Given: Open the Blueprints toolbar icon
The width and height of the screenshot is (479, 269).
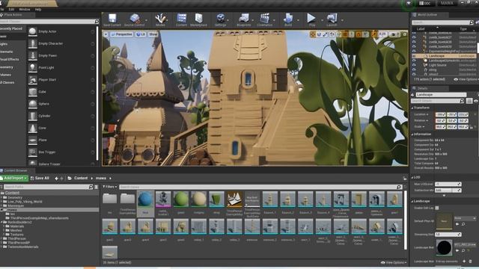Looking at the screenshot, I should [244, 20].
